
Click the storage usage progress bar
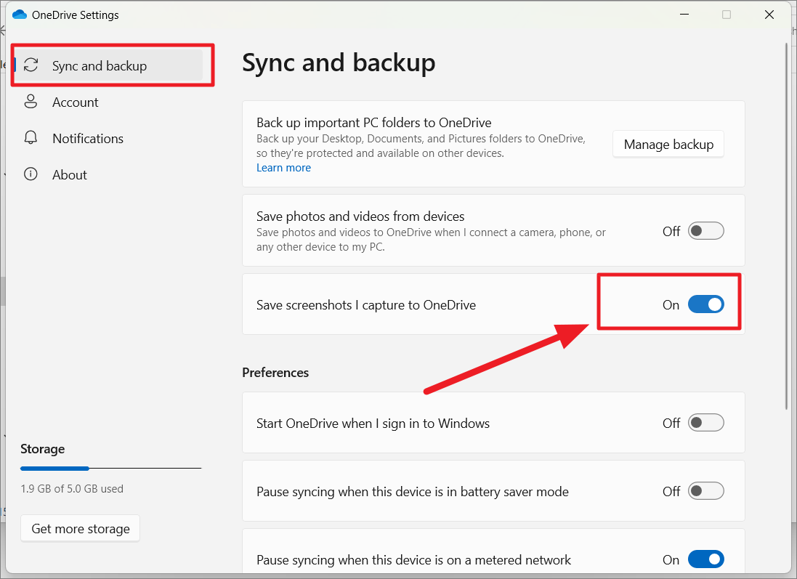coord(110,469)
